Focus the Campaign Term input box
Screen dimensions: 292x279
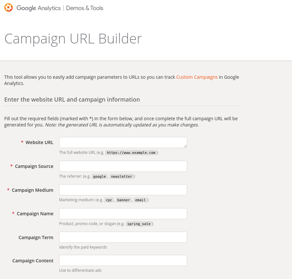pyautogui.click(x=123, y=237)
